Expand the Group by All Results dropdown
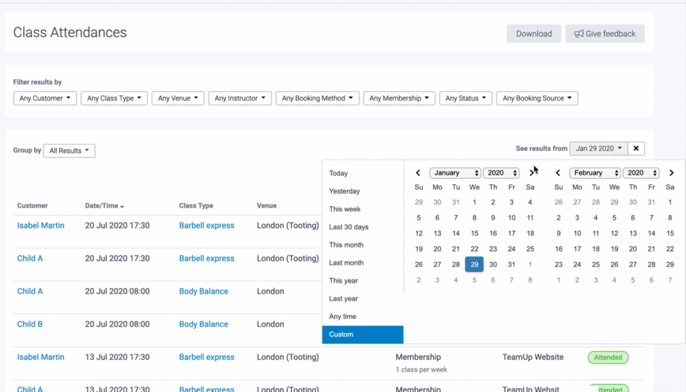Viewport: 686px width, 392px height. coord(69,151)
